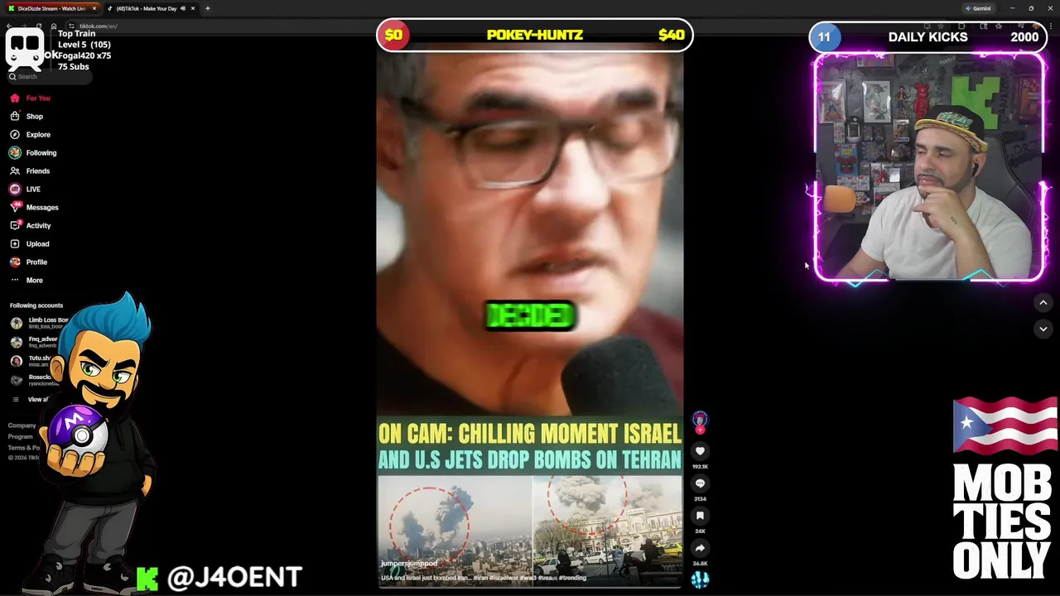The image size is (1060, 596).
Task: Expand View all following accounts
Action: pyautogui.click(x=30, y=399)
